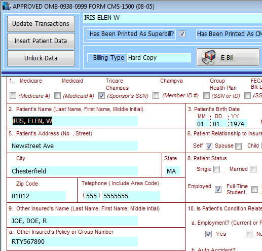Uncheck Tricare Sponsor's SSN checkbox

tap(101, 96)
